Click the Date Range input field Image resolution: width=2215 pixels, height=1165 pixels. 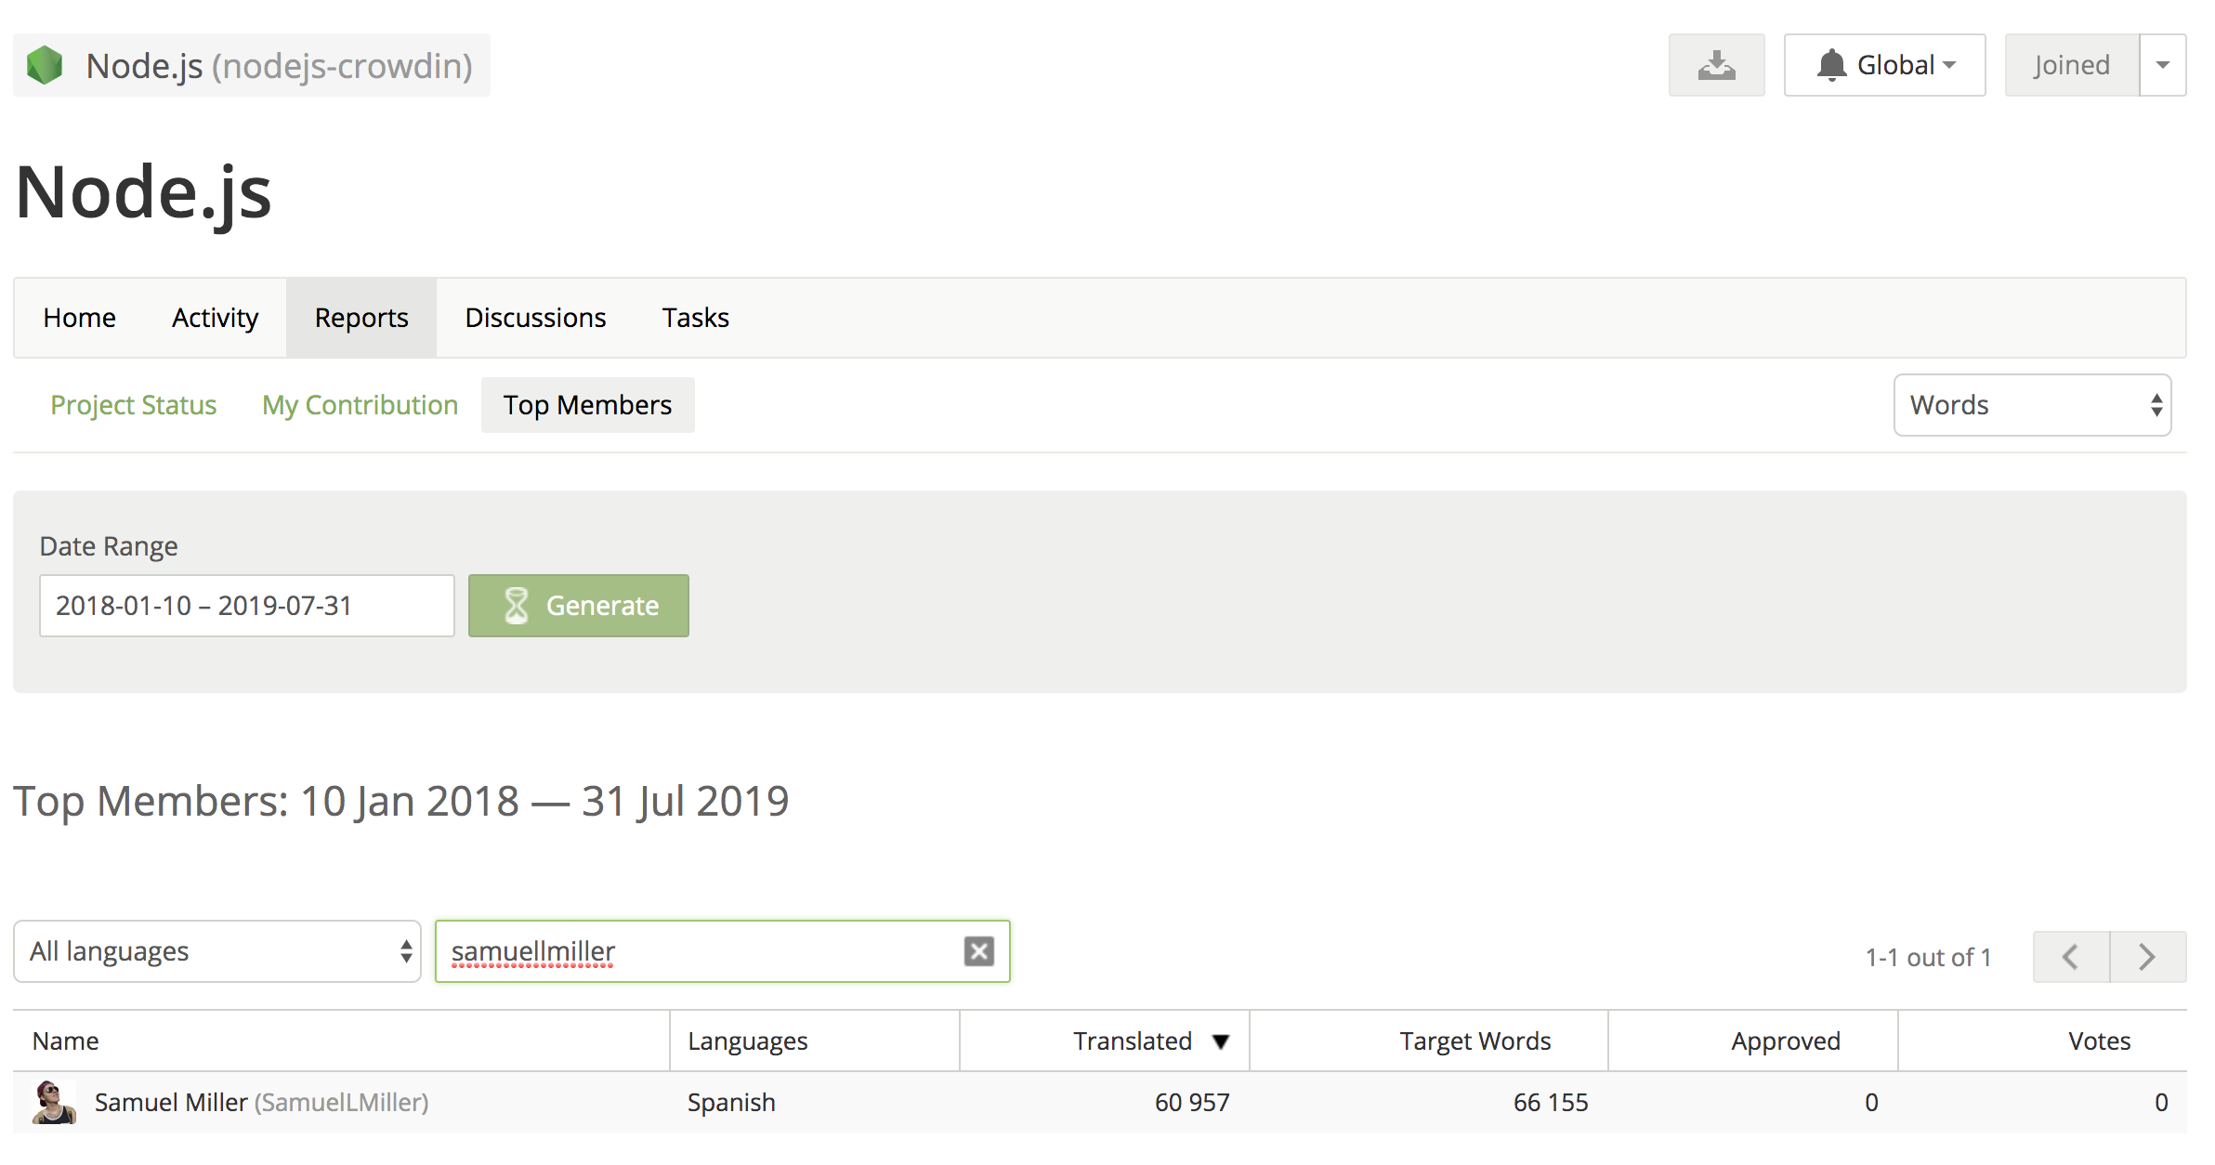coord(246,606)
